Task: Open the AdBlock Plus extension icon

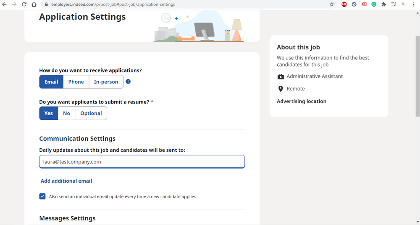Action: pyautogui.click(x=344, y=4)
